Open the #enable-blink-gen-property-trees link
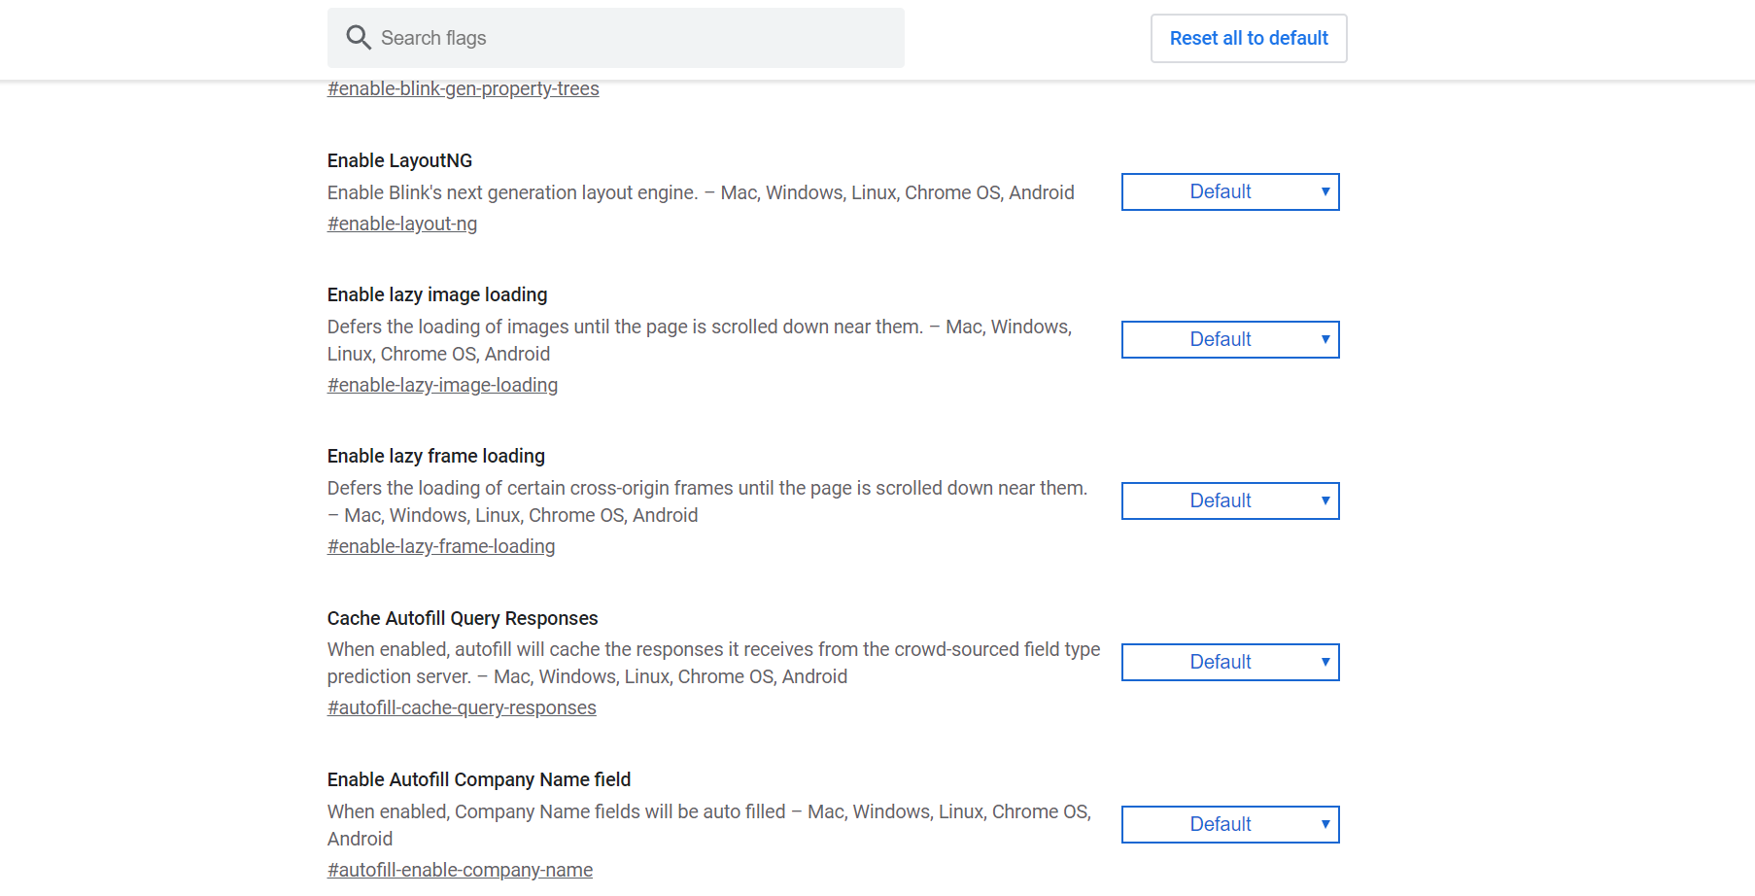 click(463, 88)
